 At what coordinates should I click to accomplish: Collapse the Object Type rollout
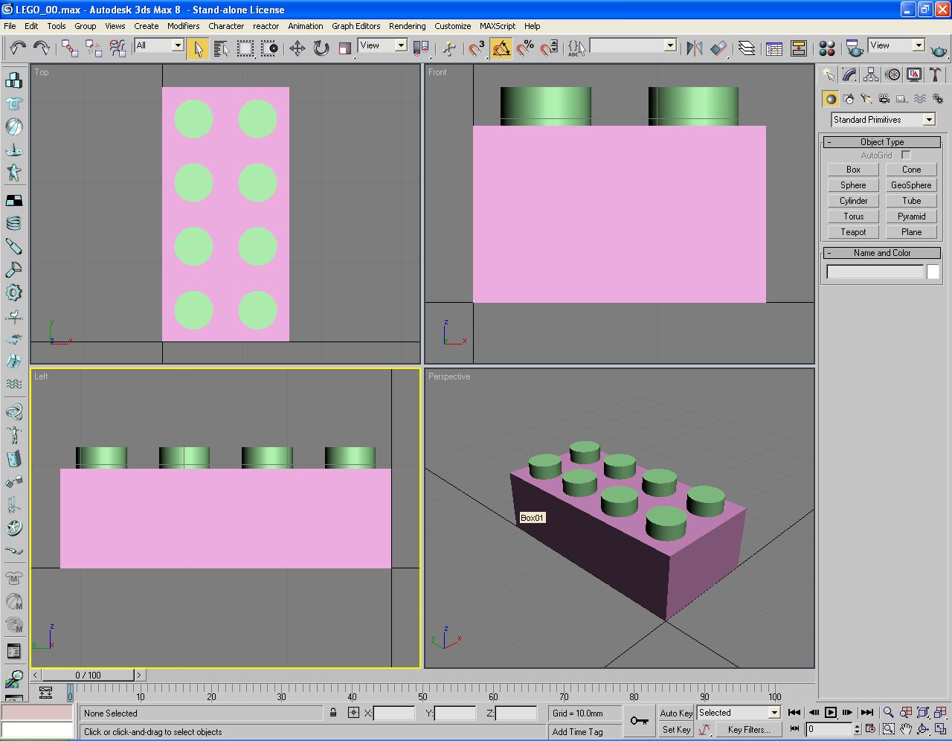(882, 142)
